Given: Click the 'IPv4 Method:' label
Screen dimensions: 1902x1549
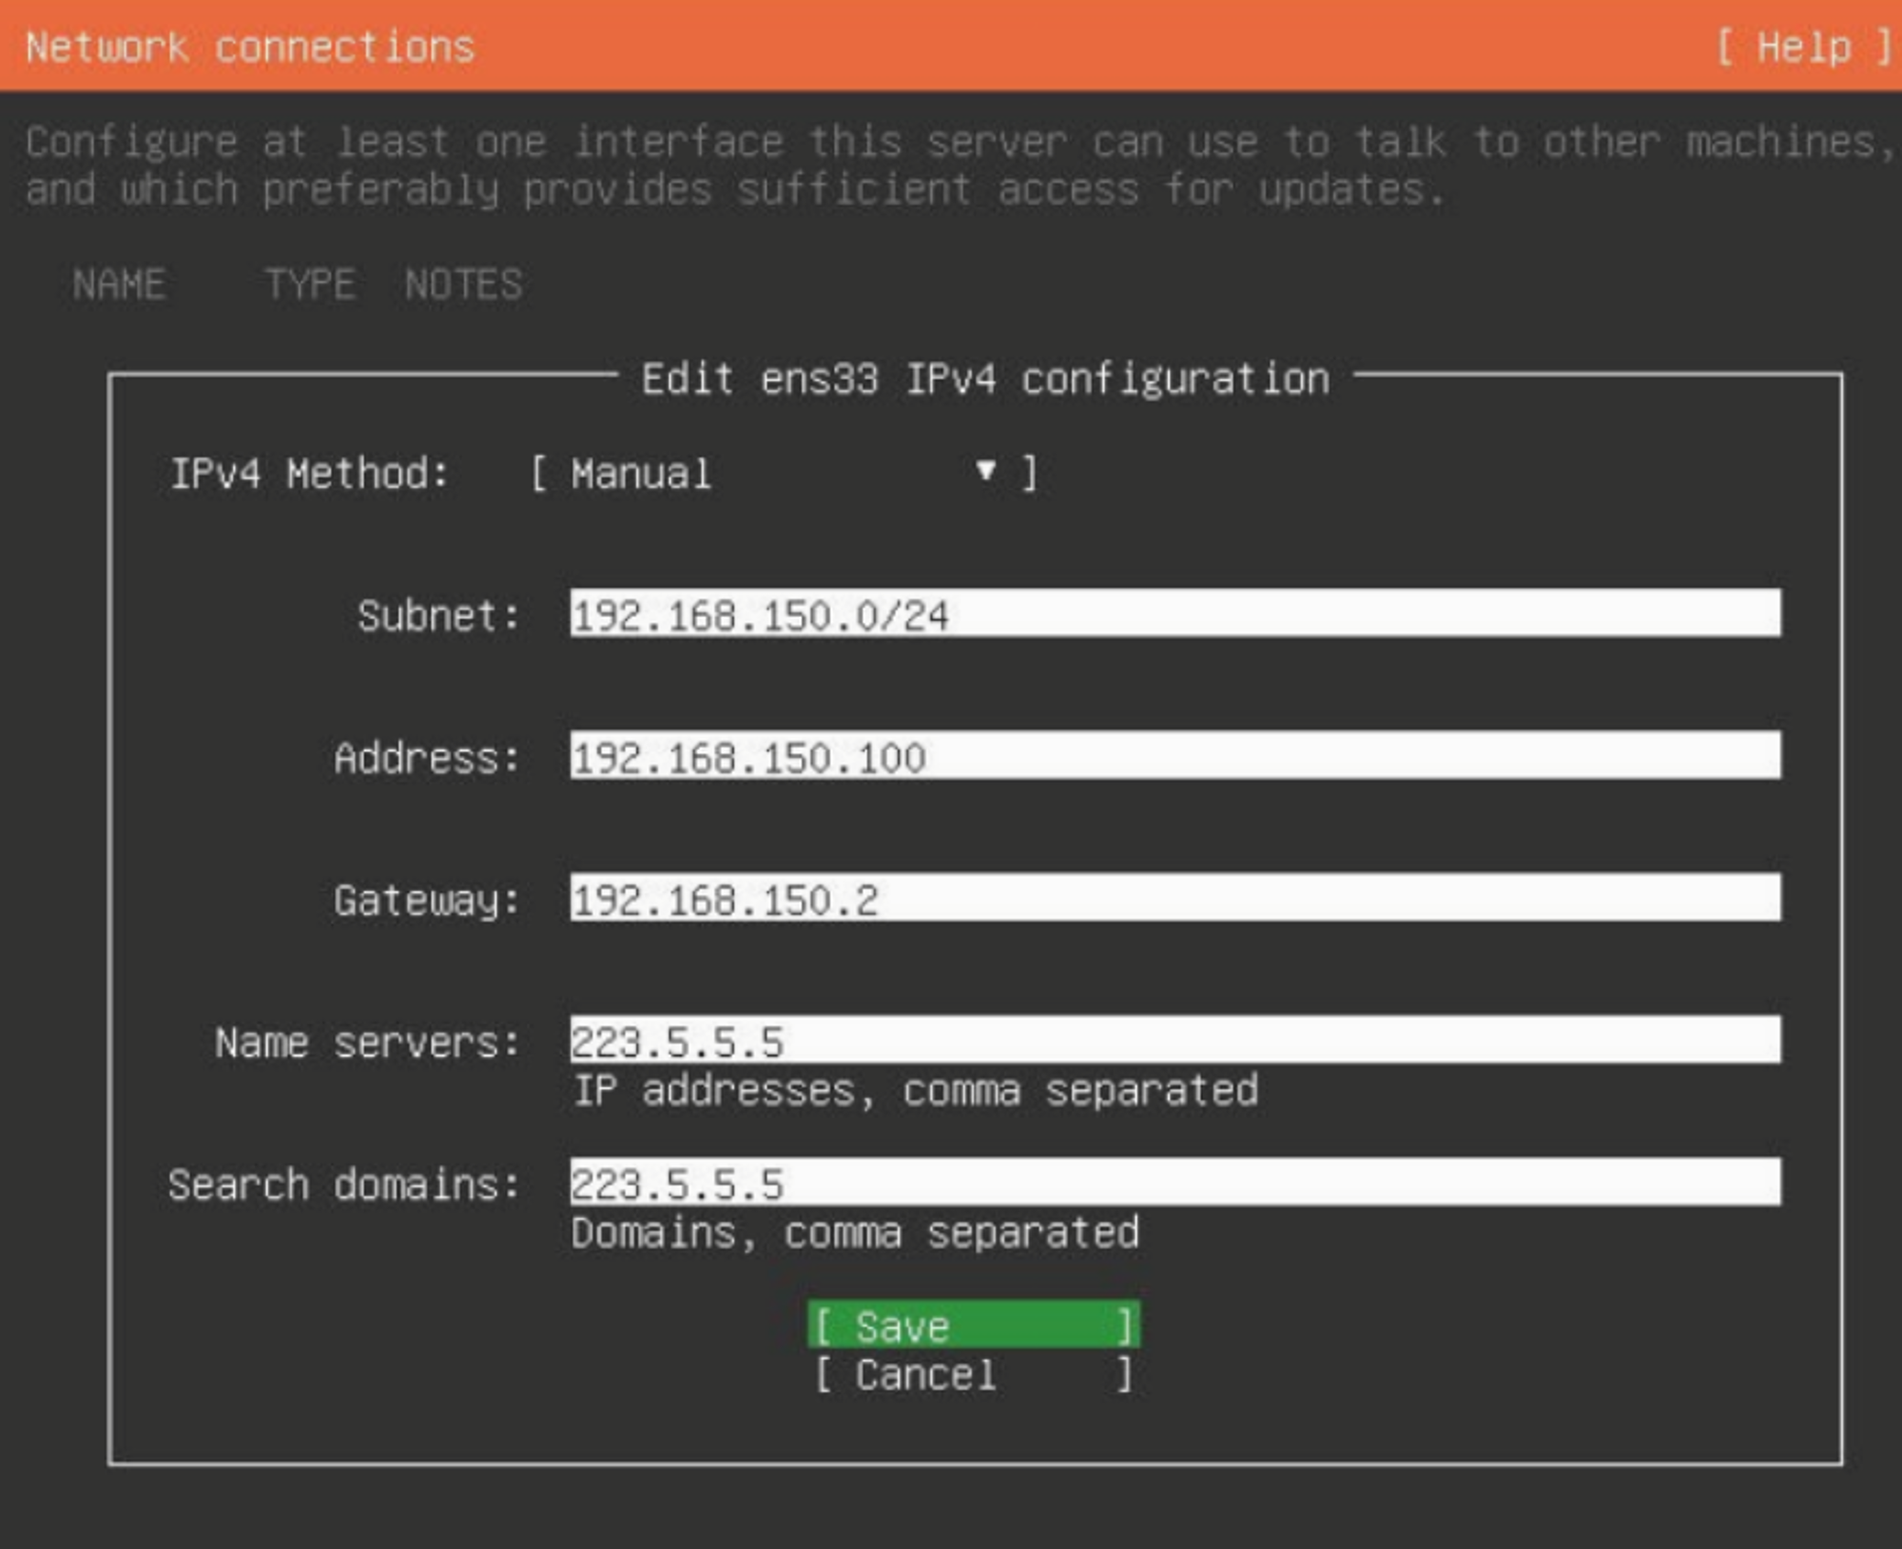Looking at the screenshot, I should coord(309,474).
